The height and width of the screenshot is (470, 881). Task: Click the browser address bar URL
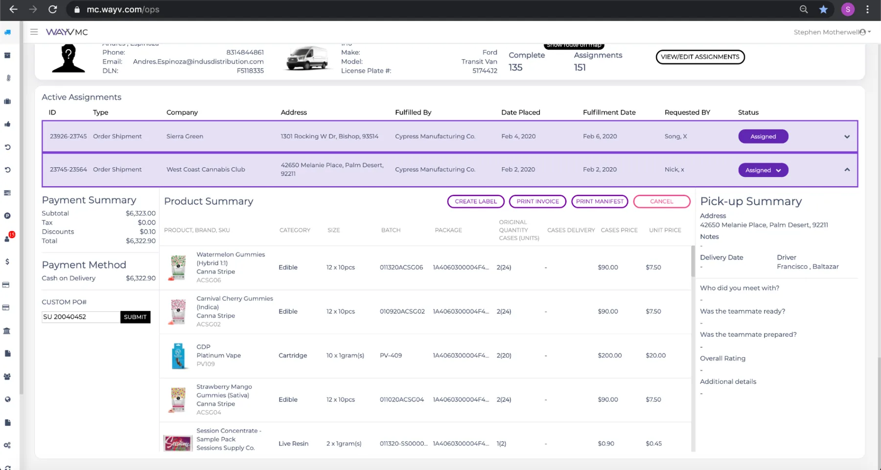pos(123,9)
